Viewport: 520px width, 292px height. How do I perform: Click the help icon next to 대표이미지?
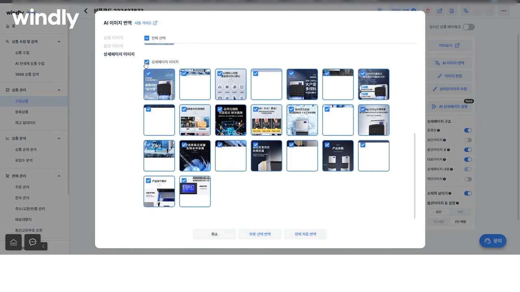click(444, 160)
